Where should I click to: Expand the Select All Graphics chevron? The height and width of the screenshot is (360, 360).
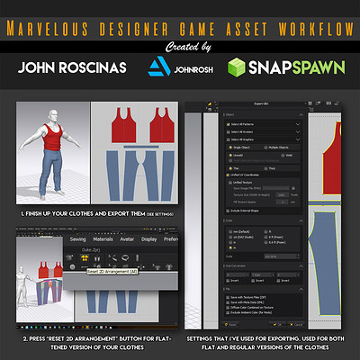(298, 139)
